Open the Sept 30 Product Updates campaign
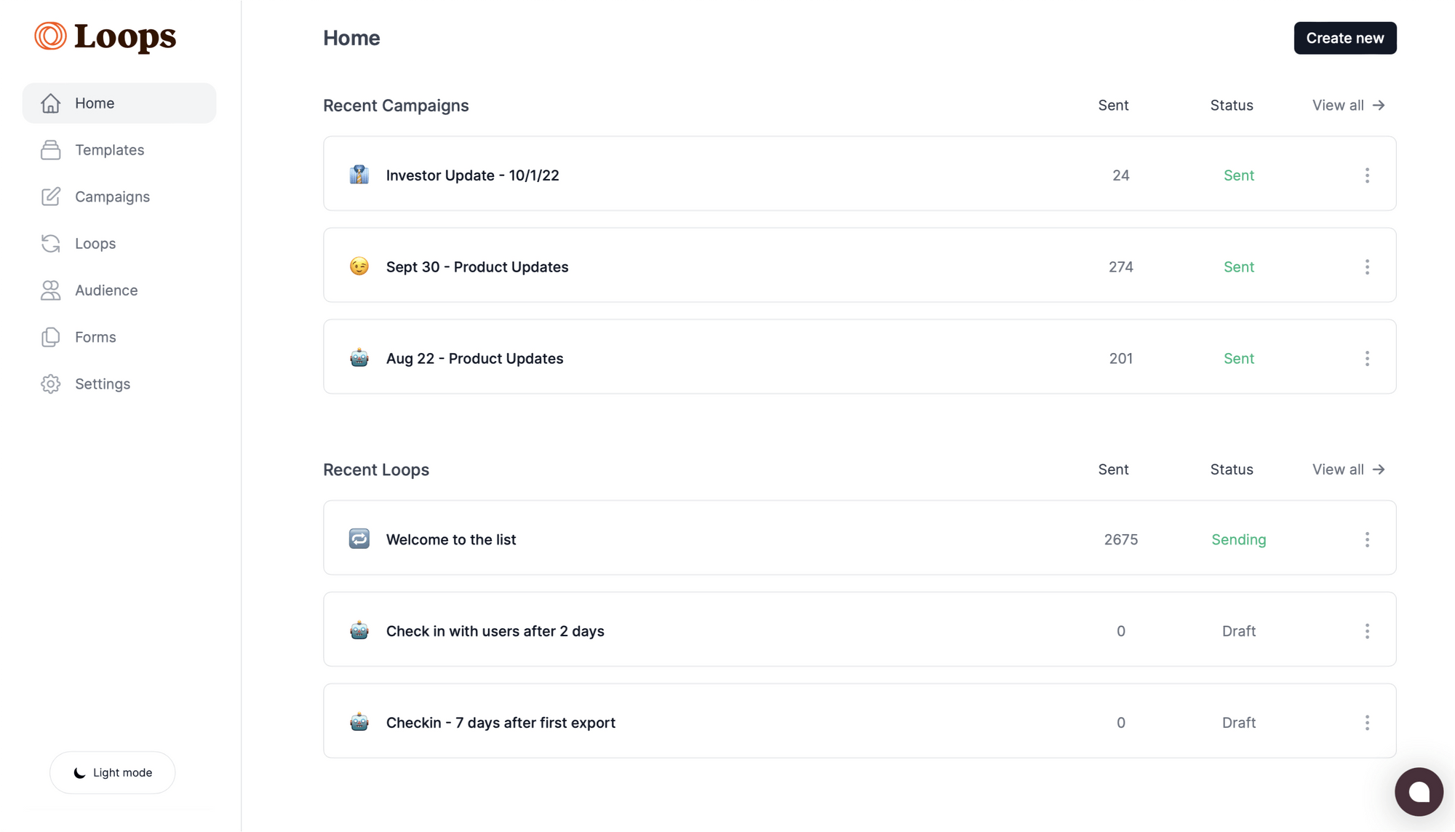The height and width of the screenshot is (832, 1455). 477,266
